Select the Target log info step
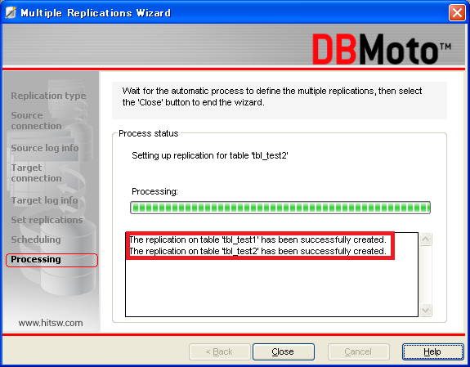470x367 pixels. 44,200
